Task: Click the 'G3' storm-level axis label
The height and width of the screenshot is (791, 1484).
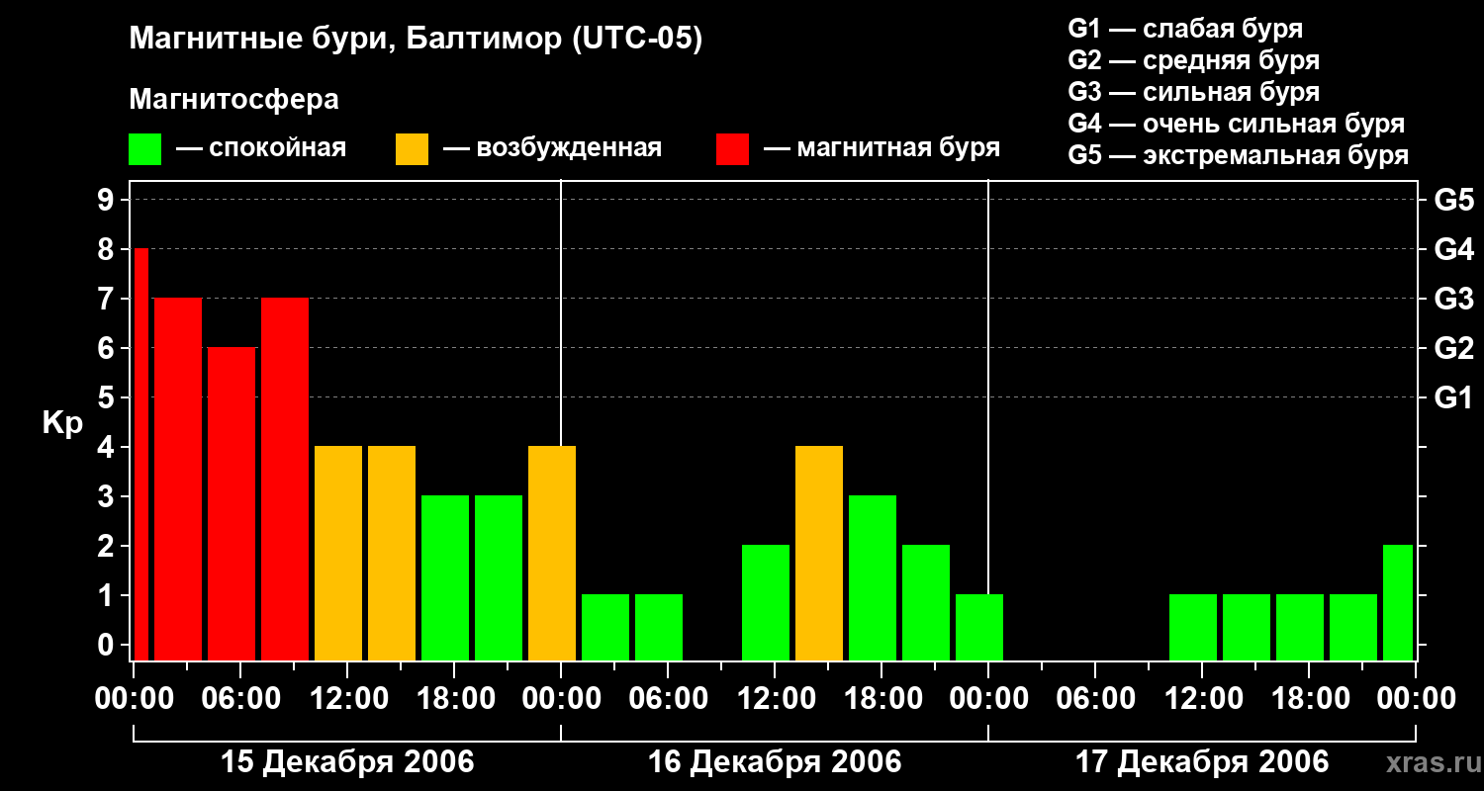Action: (1454, 299)
